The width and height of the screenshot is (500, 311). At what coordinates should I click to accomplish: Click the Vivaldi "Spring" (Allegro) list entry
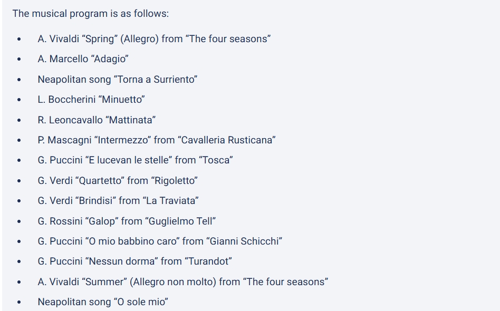tap(154, 39)
